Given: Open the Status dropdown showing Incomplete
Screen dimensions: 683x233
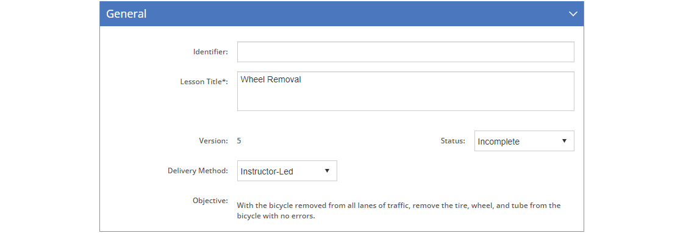Looking at the screenshot, I should [524, 141].
